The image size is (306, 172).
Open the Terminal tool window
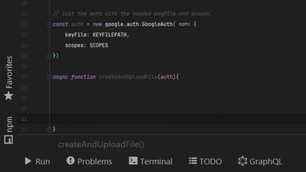tap(151, 161)
